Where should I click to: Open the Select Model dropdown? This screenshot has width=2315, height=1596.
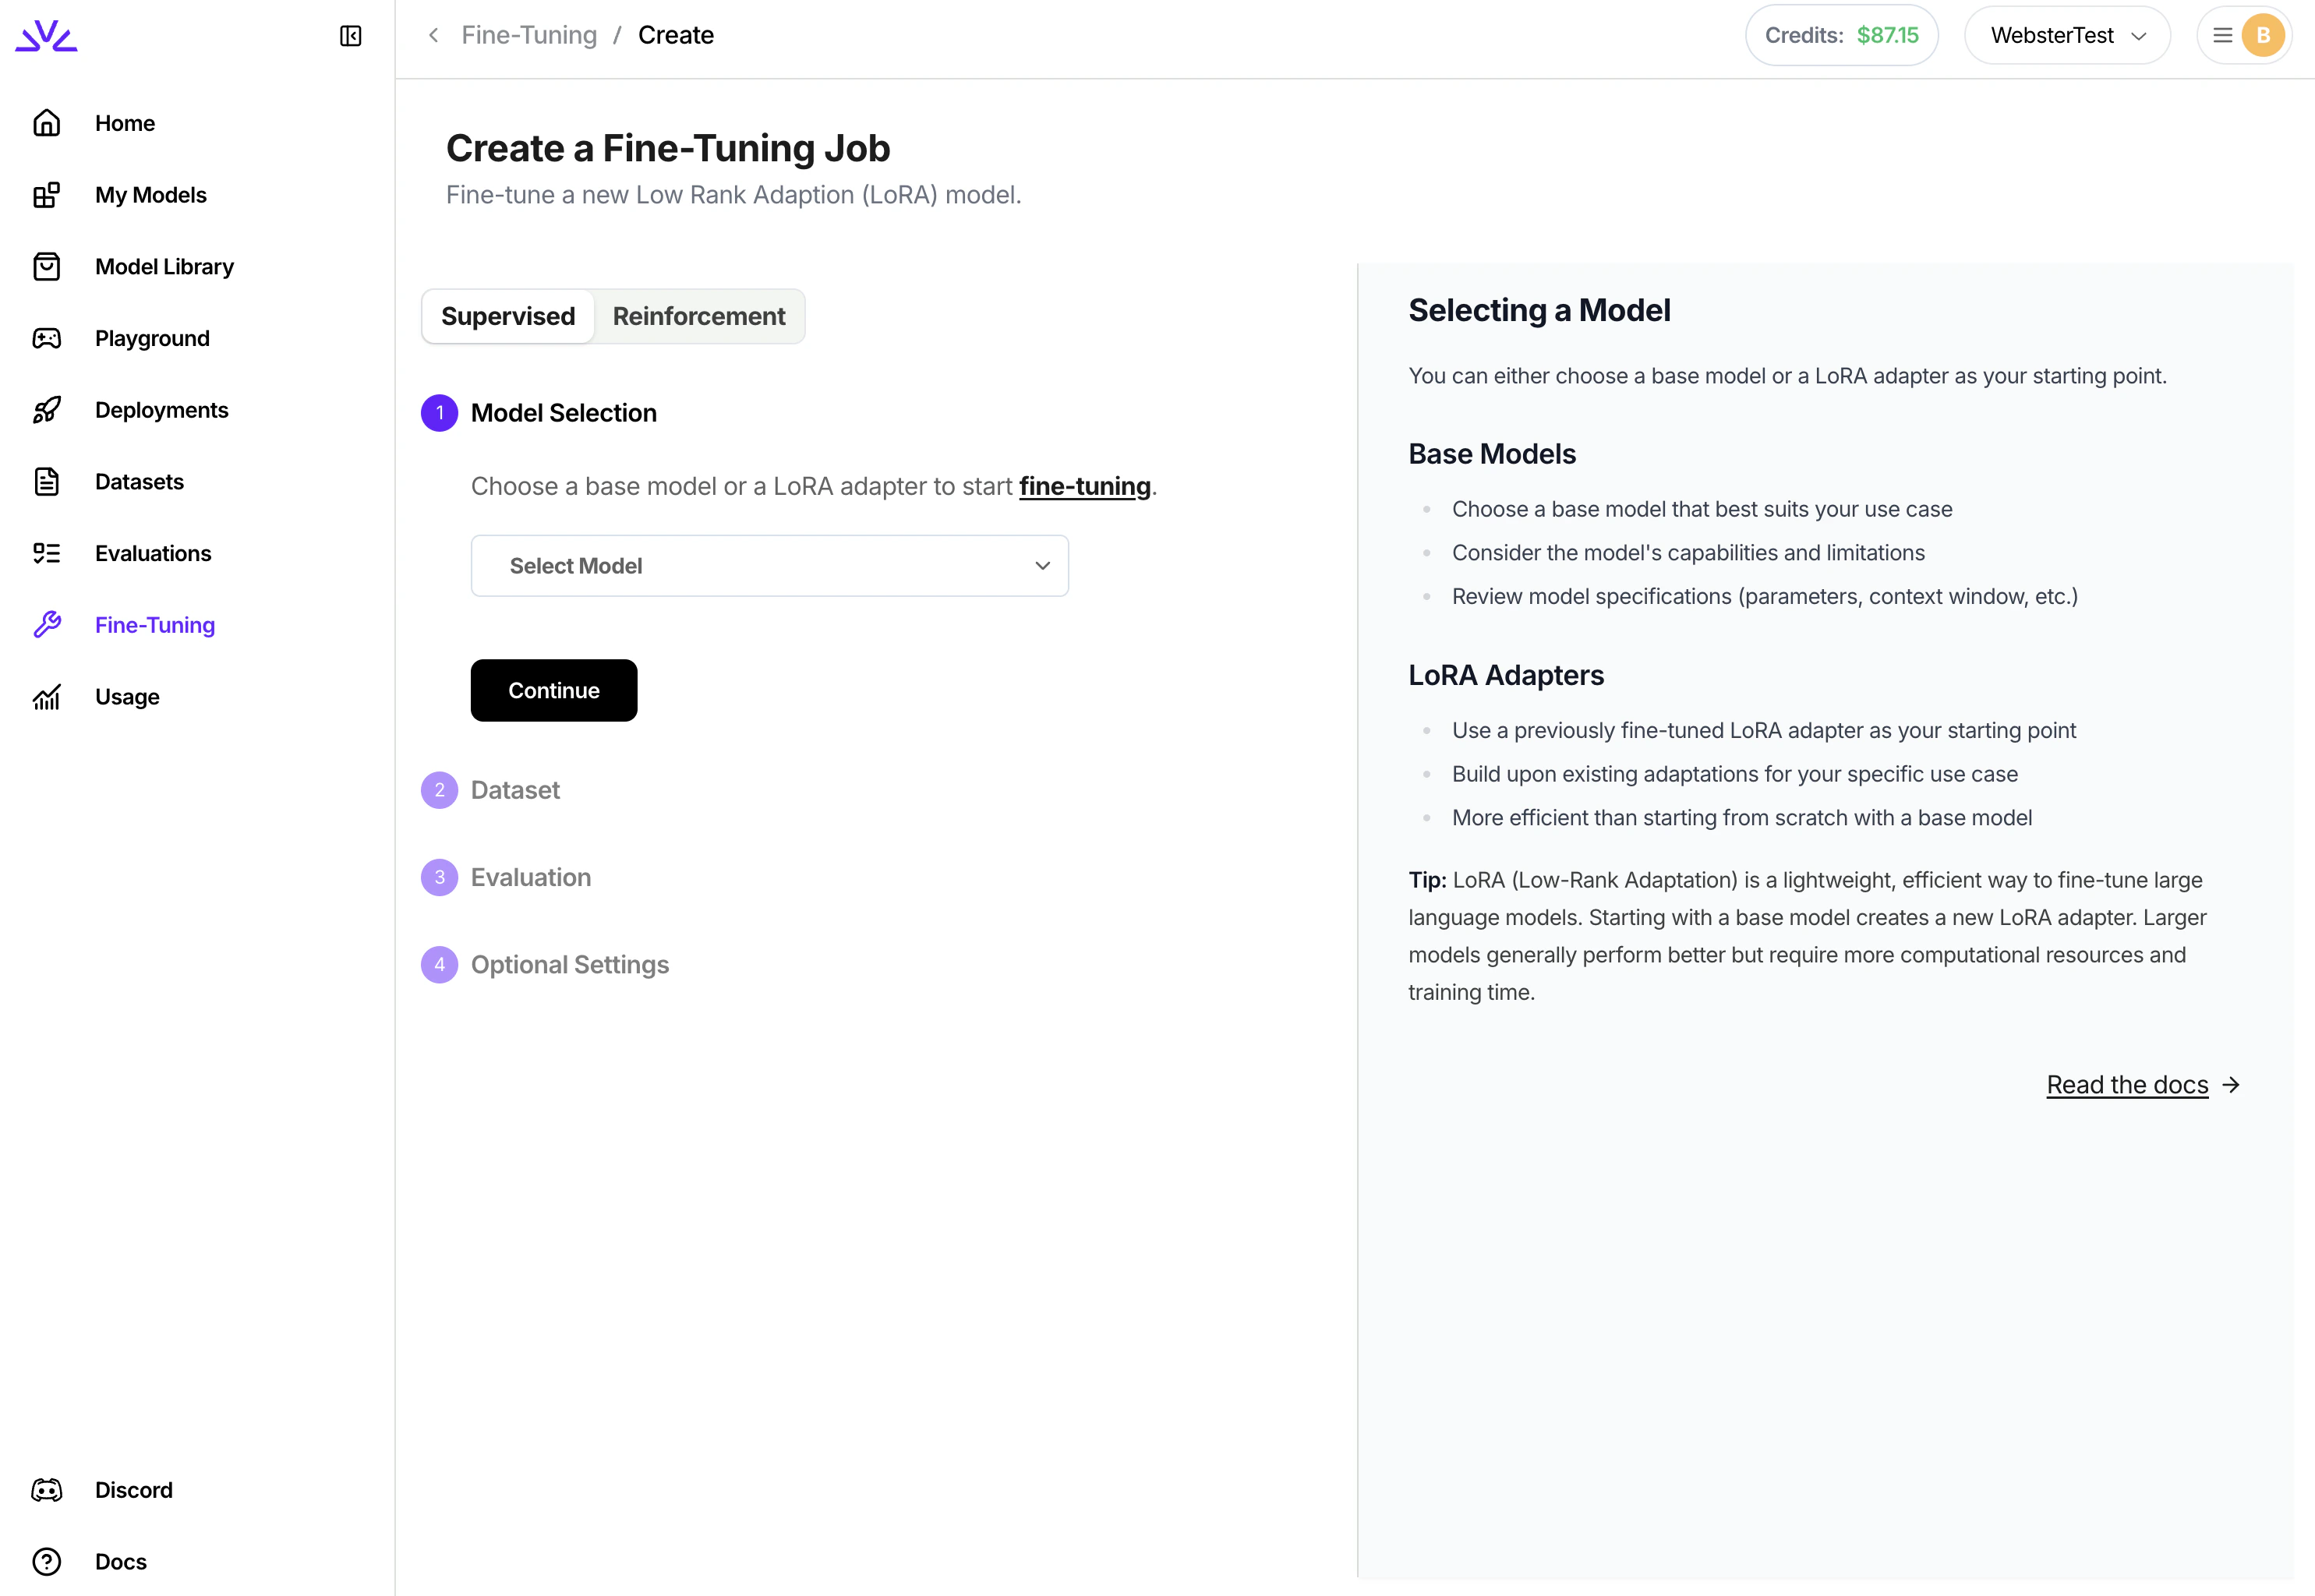[x=769, y=566]
